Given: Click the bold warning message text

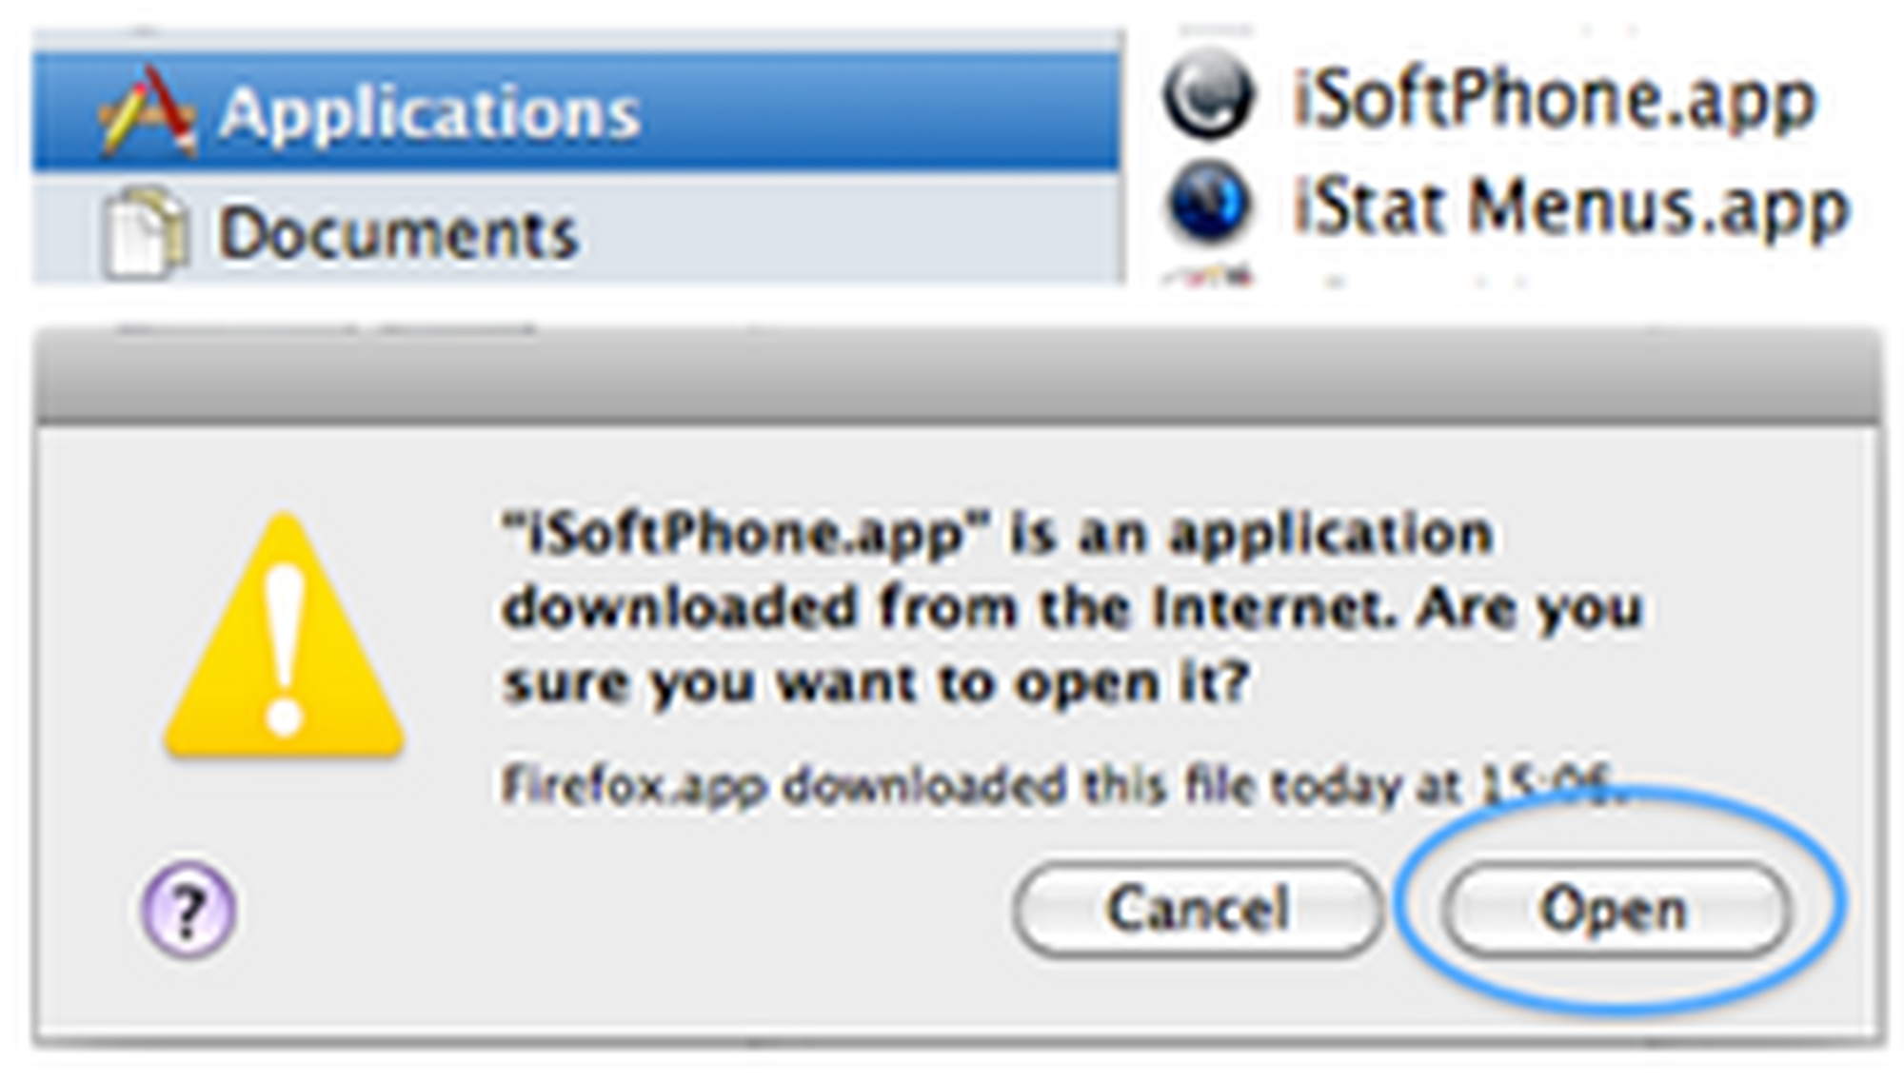Looking at the screenshot, I should (1071, 609).
